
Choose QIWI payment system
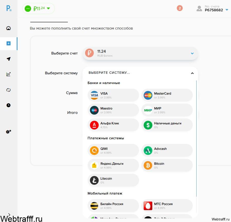(x=113, y=150)
